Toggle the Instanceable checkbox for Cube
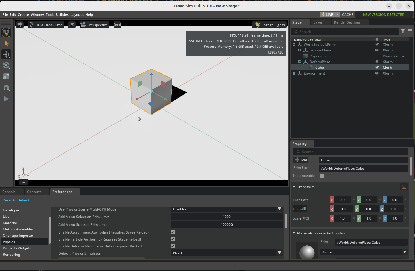Image resolution: width=415 pixels, height=271 pixels. pyautogui.click(x=321, y=176)
